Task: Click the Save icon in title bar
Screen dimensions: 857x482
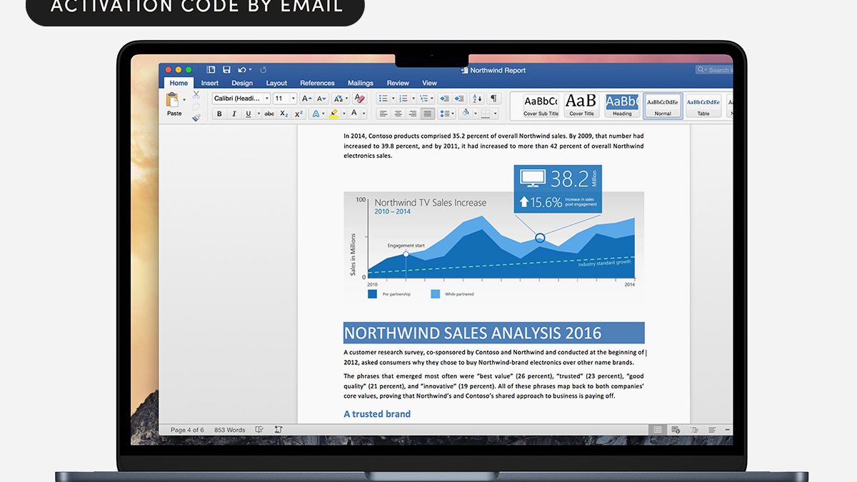Action: click(226, 70)
